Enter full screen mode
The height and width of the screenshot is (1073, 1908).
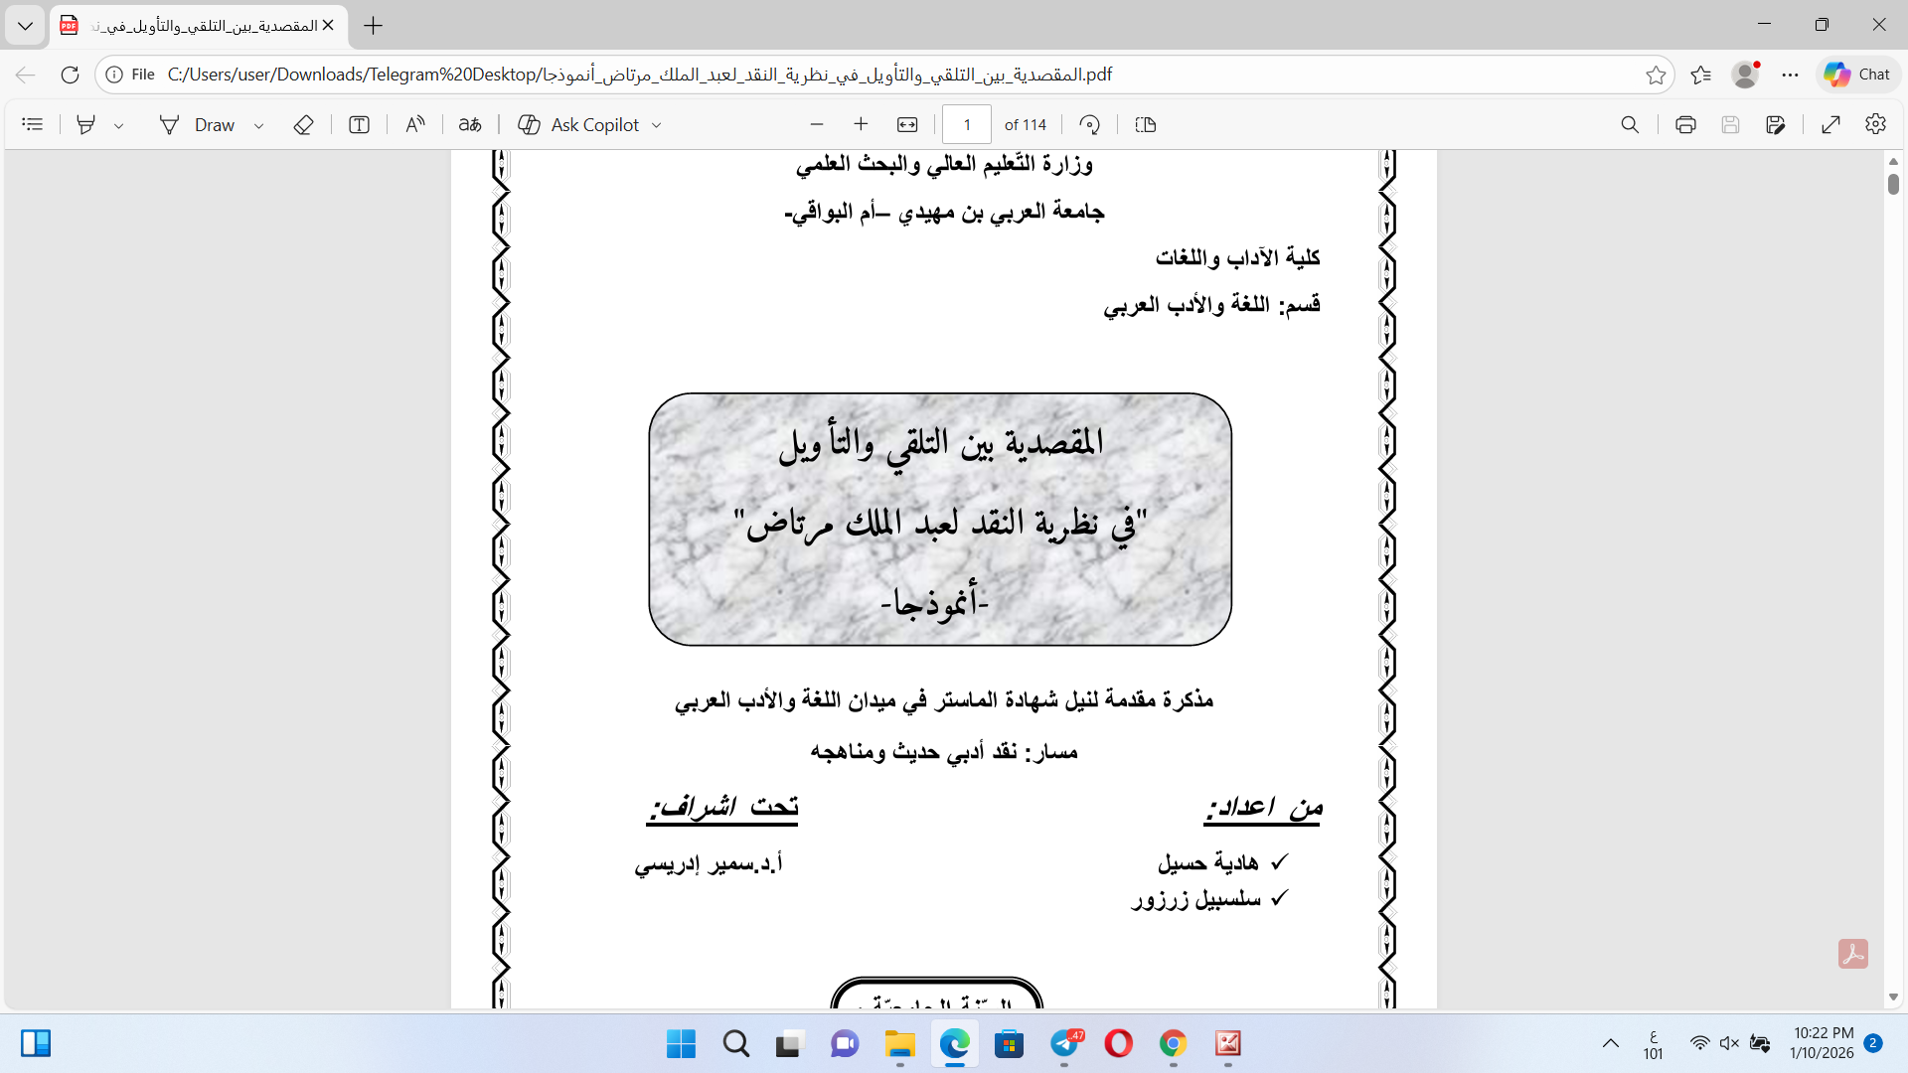point(1831,124)
